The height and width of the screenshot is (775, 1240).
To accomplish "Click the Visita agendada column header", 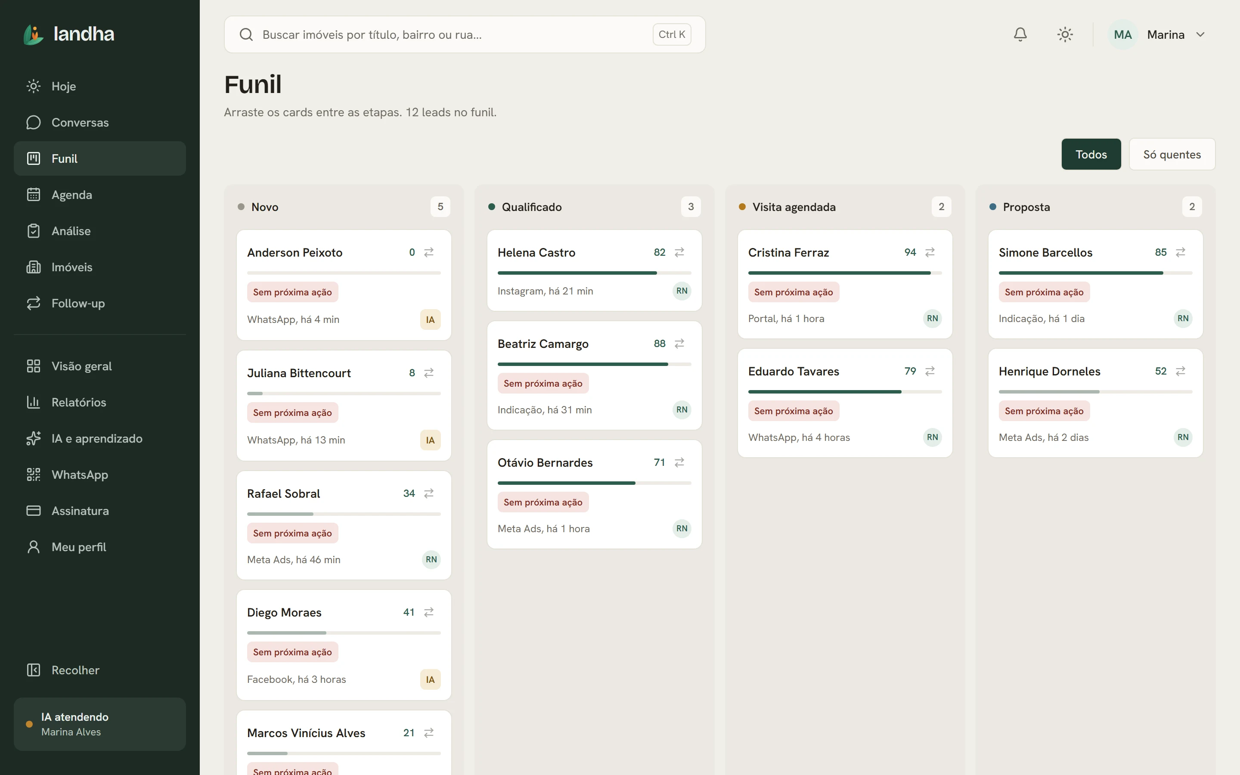I will [x=844, y=207].
